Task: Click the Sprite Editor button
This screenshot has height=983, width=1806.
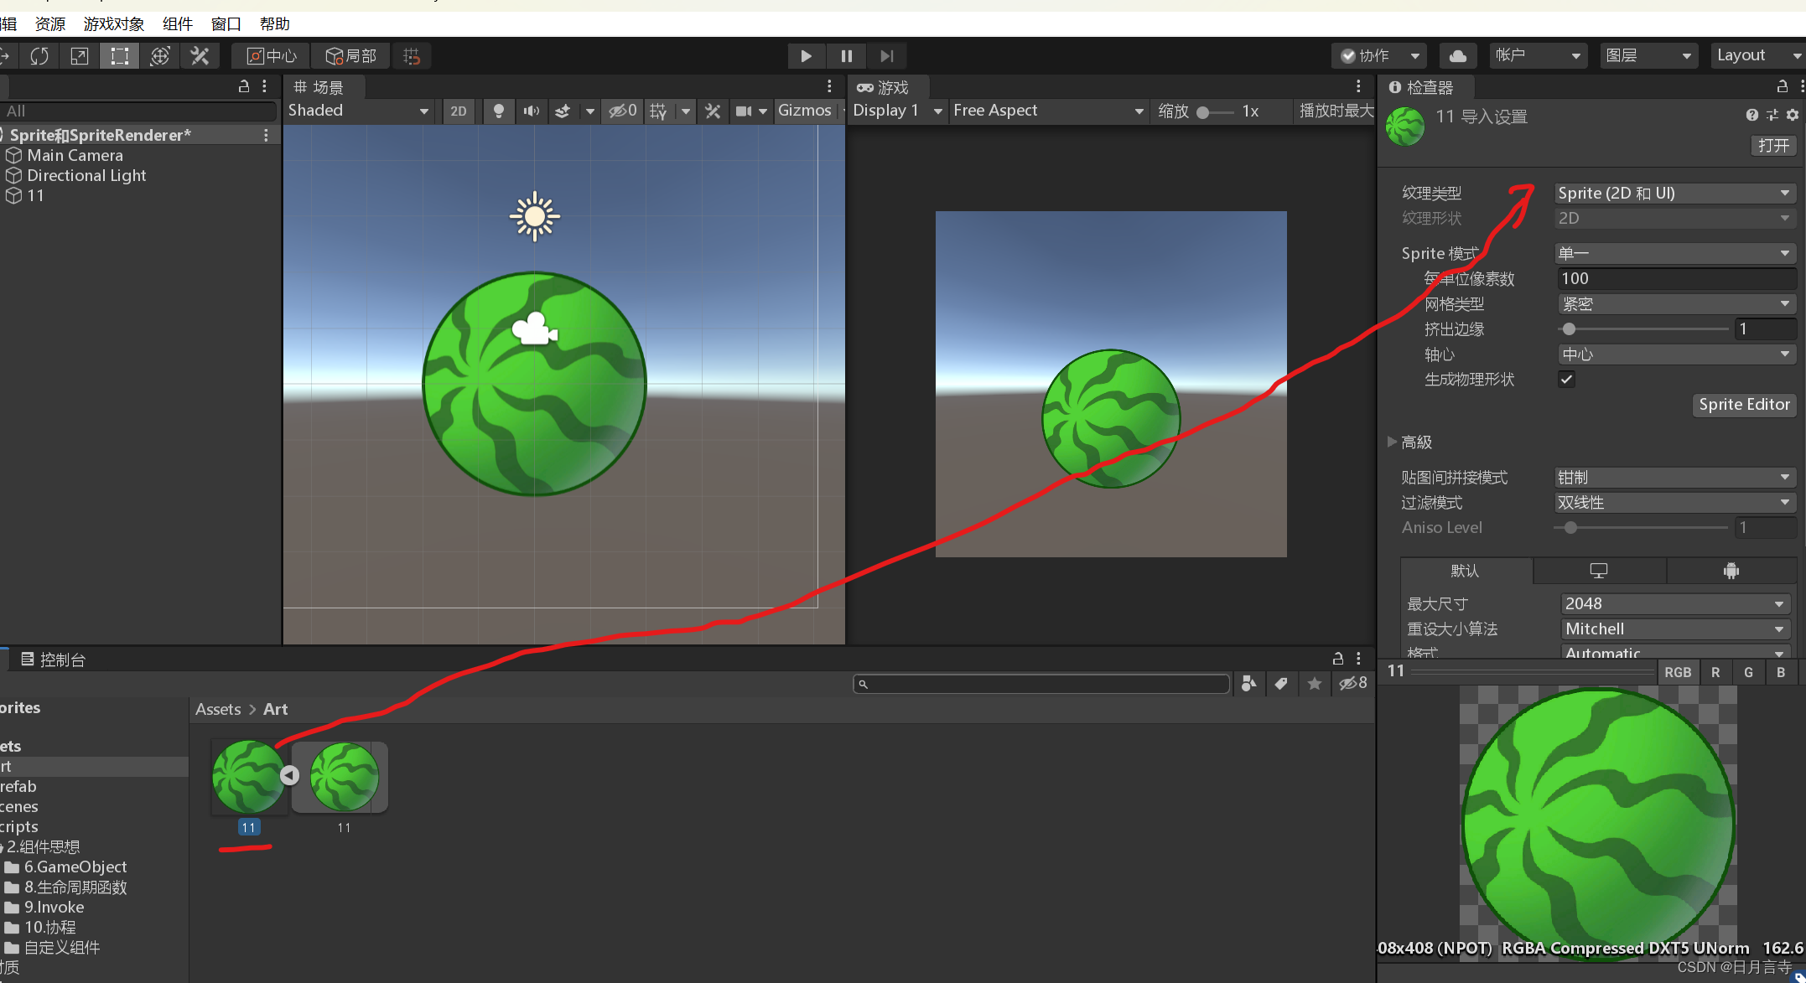Action: [x=1744, y=405]
